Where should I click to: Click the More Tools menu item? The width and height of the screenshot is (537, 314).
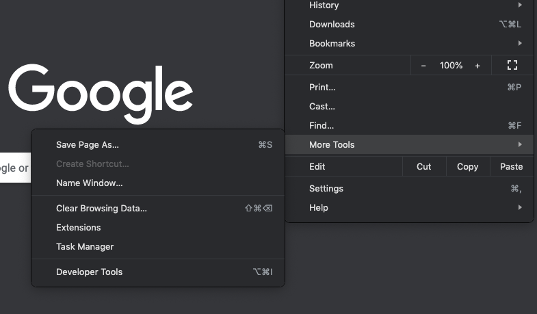(x=409, y=144)
